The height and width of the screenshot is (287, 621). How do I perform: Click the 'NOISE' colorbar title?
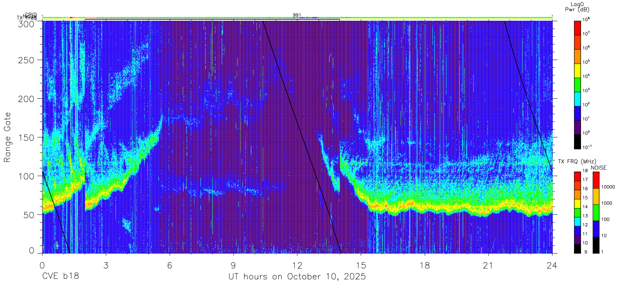pyautogui.click(x=598, y=167)
